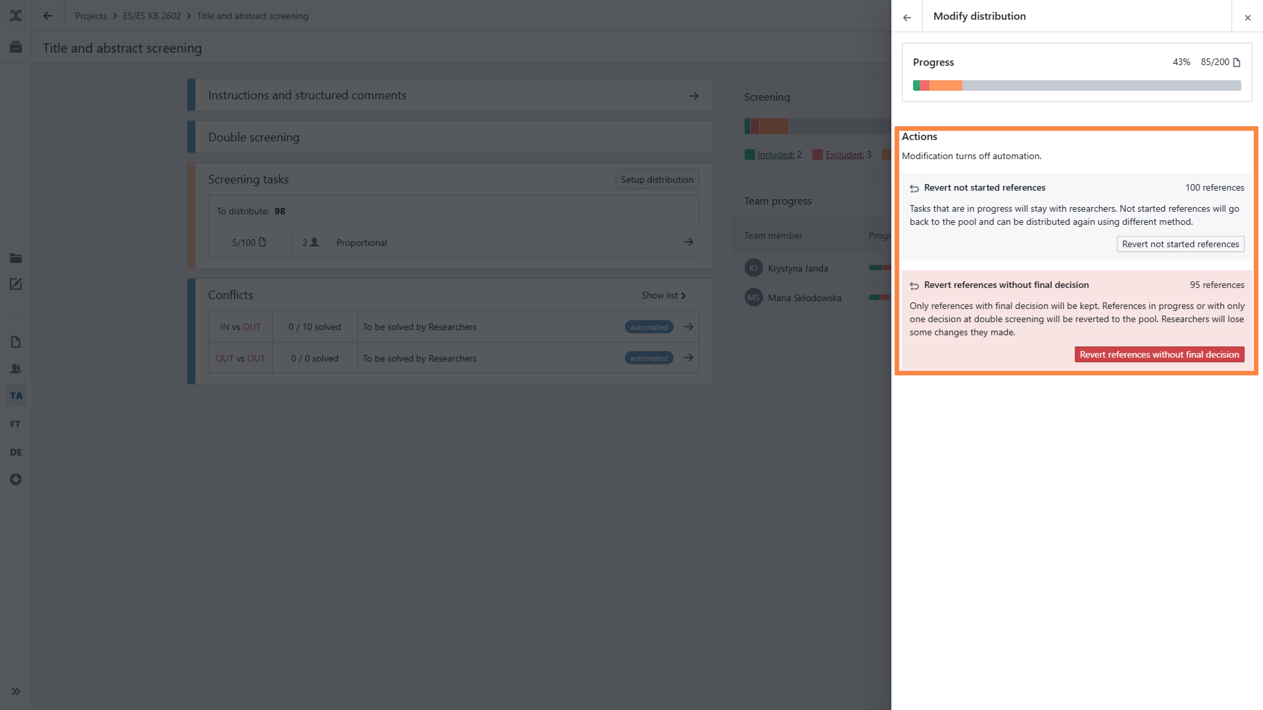The height and width of the screenshot is (710, 1263).
Task: Click Revert not started references button
Action: click(1180, 244)
